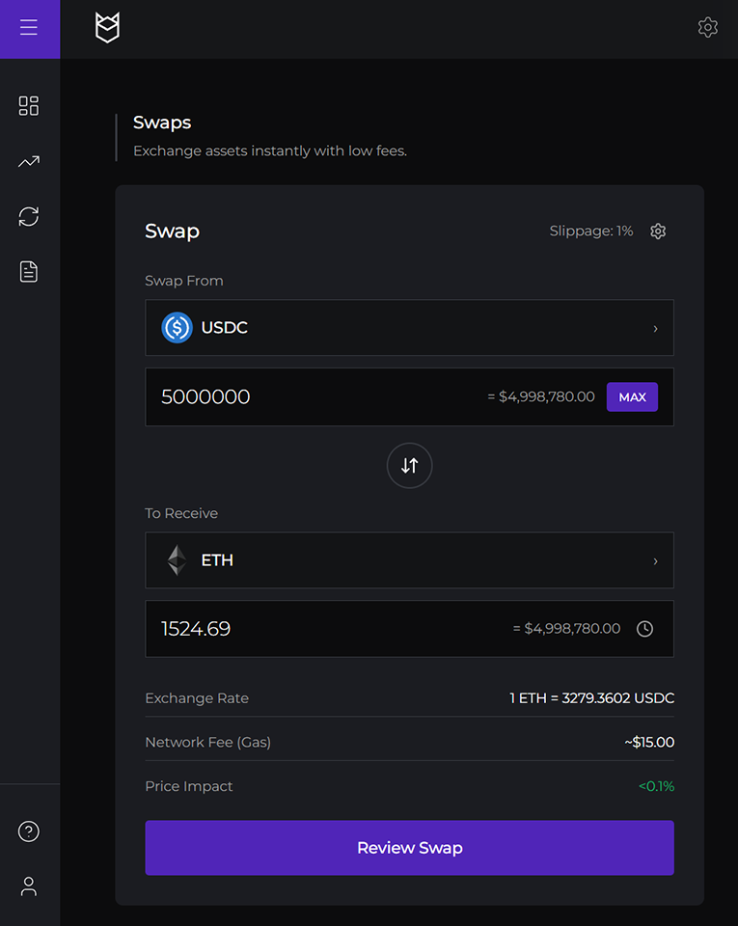Open settings gear in top bar

point(707,28)
